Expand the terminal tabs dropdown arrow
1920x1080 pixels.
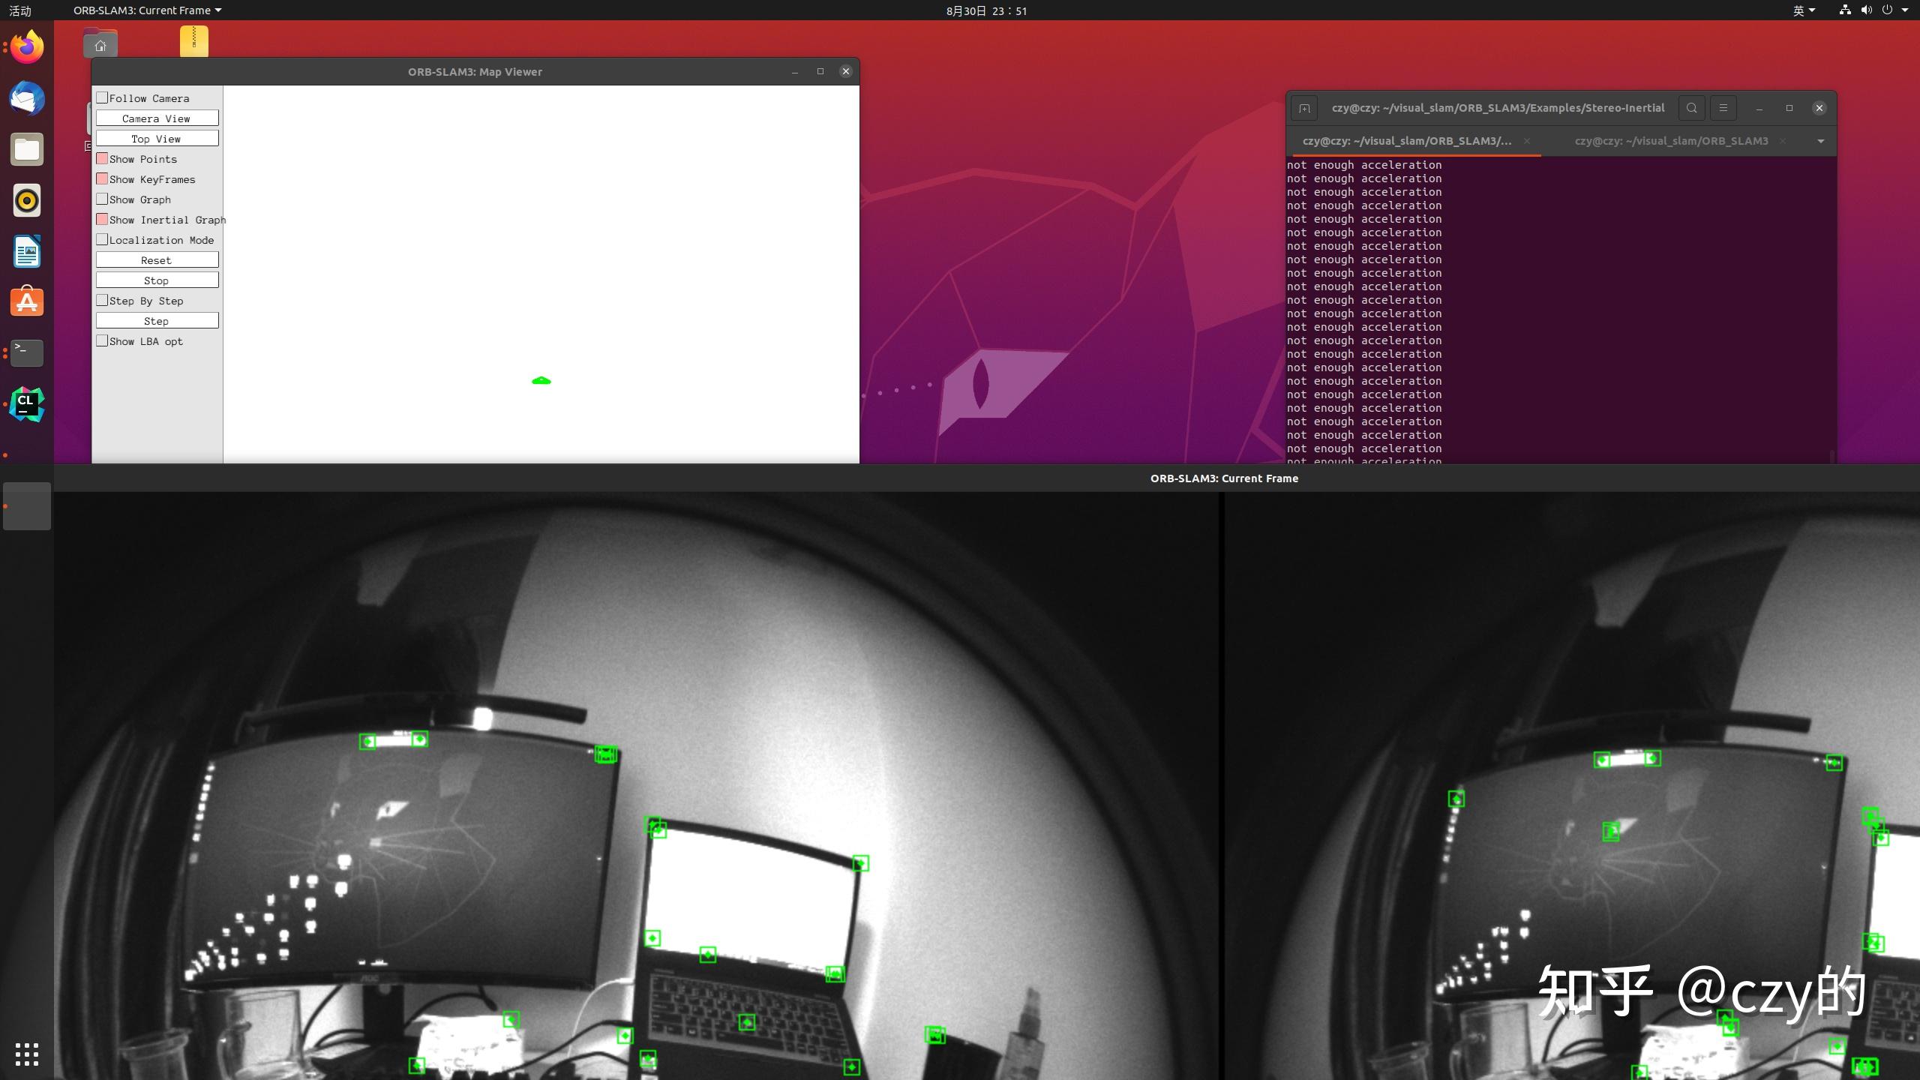1820,141
